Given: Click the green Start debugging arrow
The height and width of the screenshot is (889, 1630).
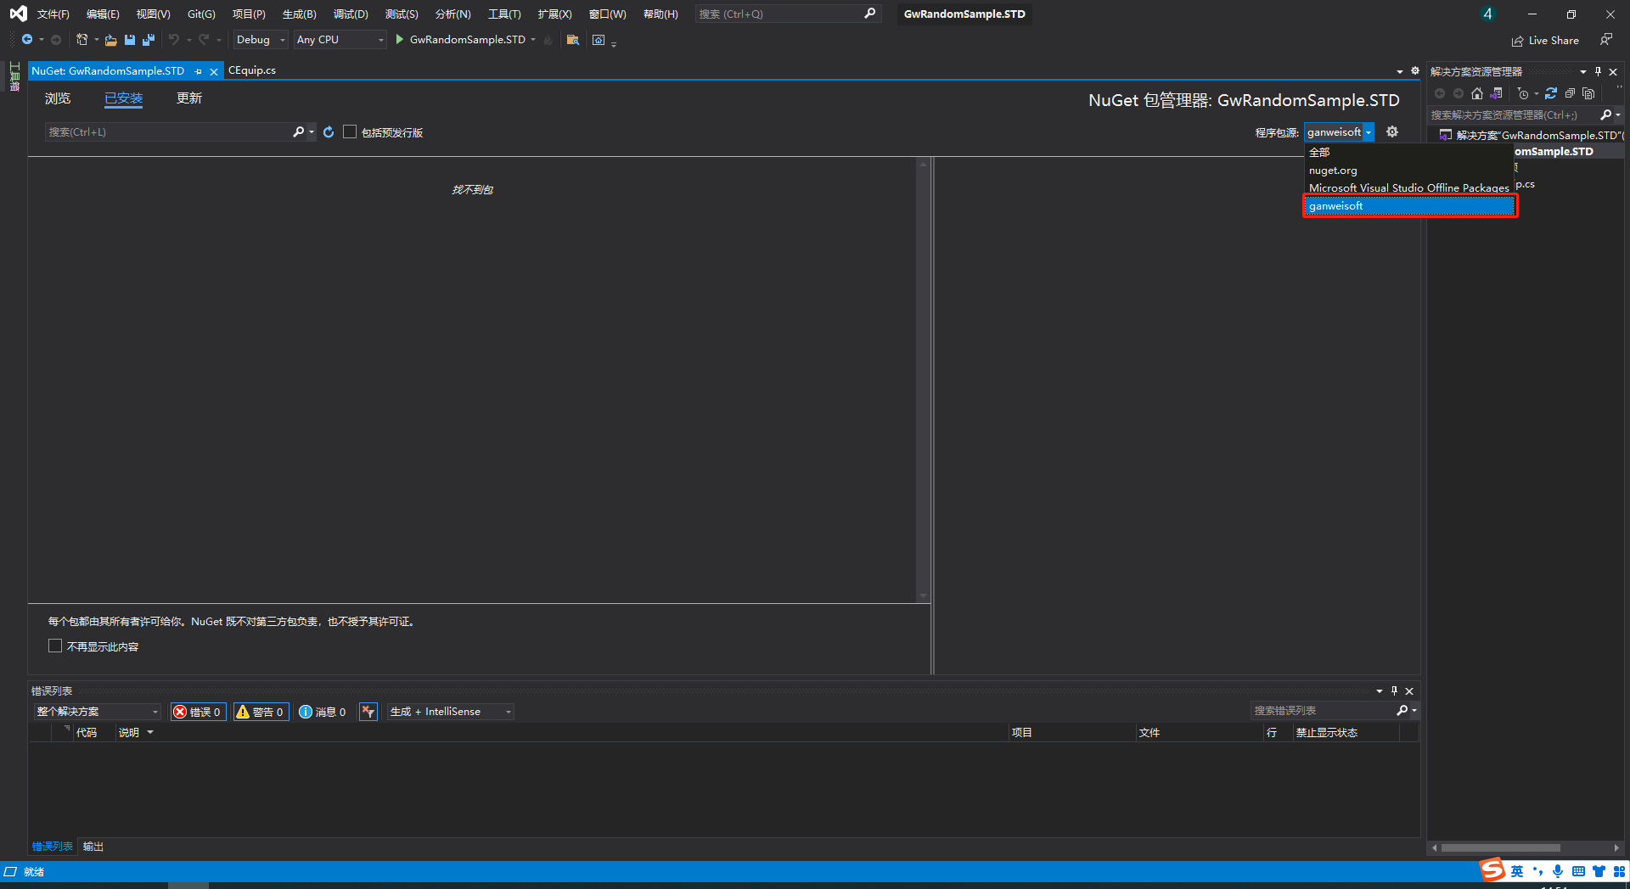Looking at the screenshot, I should point(399,40).
